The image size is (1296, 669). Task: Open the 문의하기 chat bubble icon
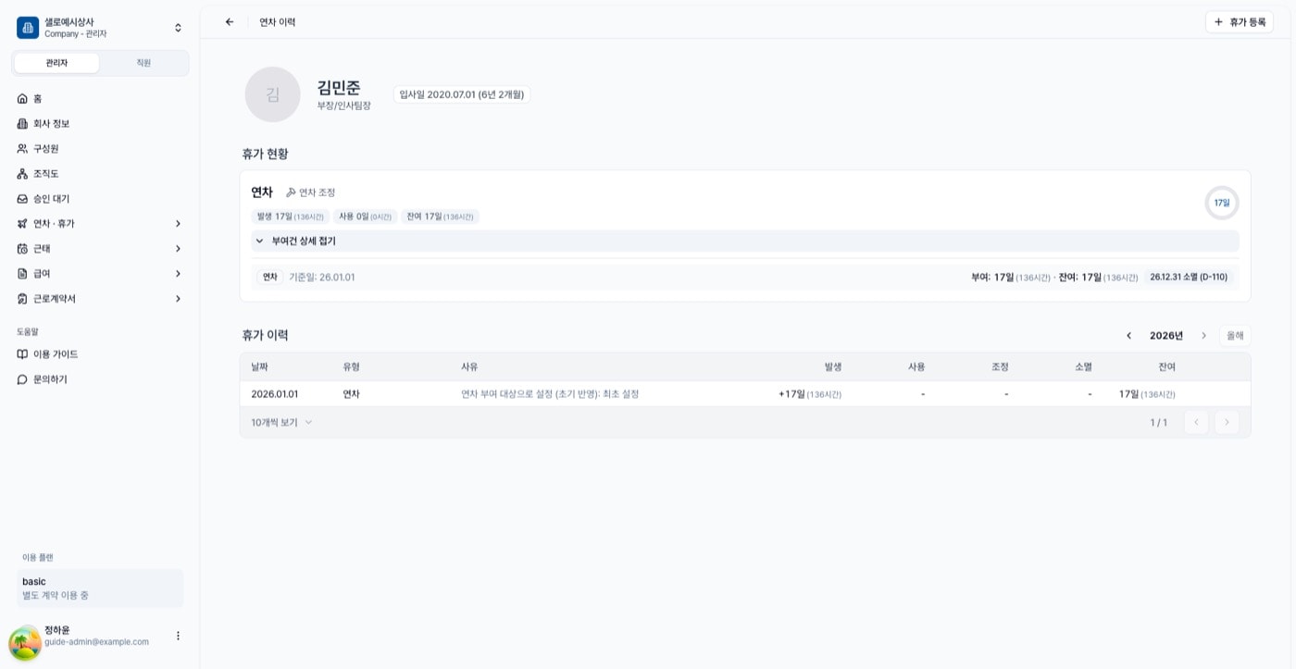pos(23,379)
